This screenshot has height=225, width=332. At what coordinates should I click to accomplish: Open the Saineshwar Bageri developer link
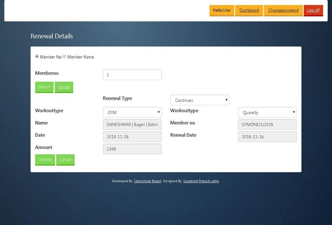pyautogui.click(x=148, y=181)
